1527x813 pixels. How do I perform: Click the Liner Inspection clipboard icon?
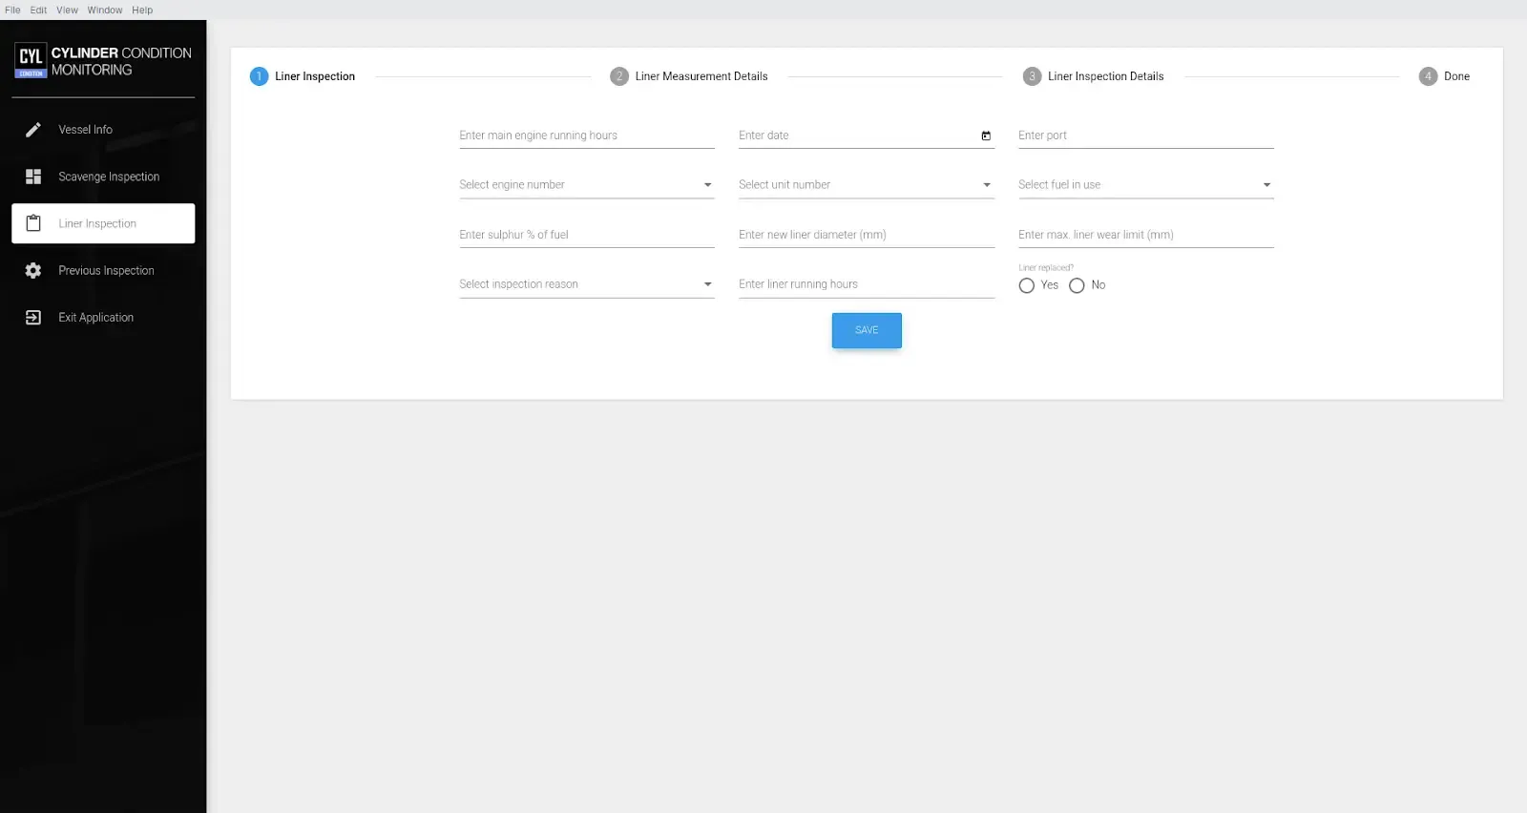point(33,223)
